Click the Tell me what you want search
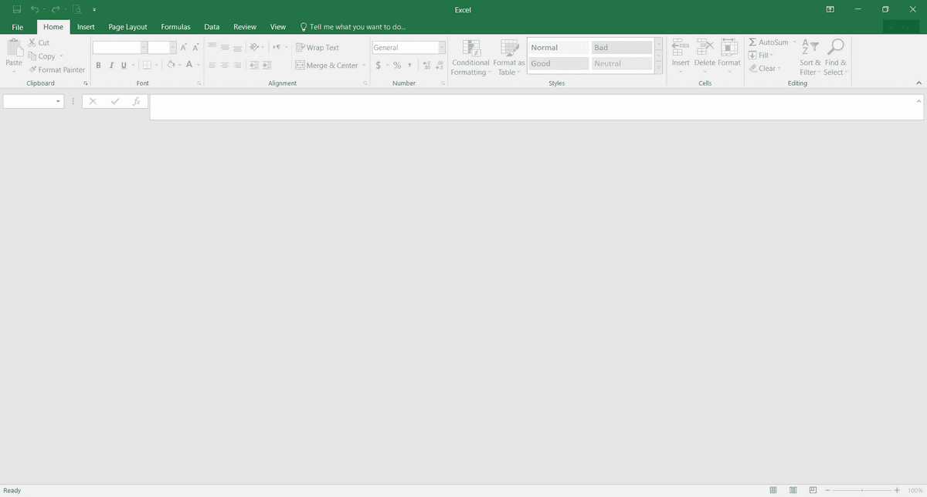 353,27
